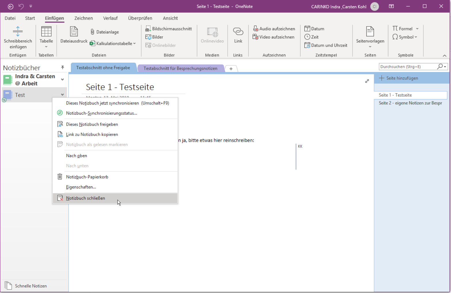This screenshot has height=293, width=451.
Task: Choose Notizbuch schließen
Action: 115,198
